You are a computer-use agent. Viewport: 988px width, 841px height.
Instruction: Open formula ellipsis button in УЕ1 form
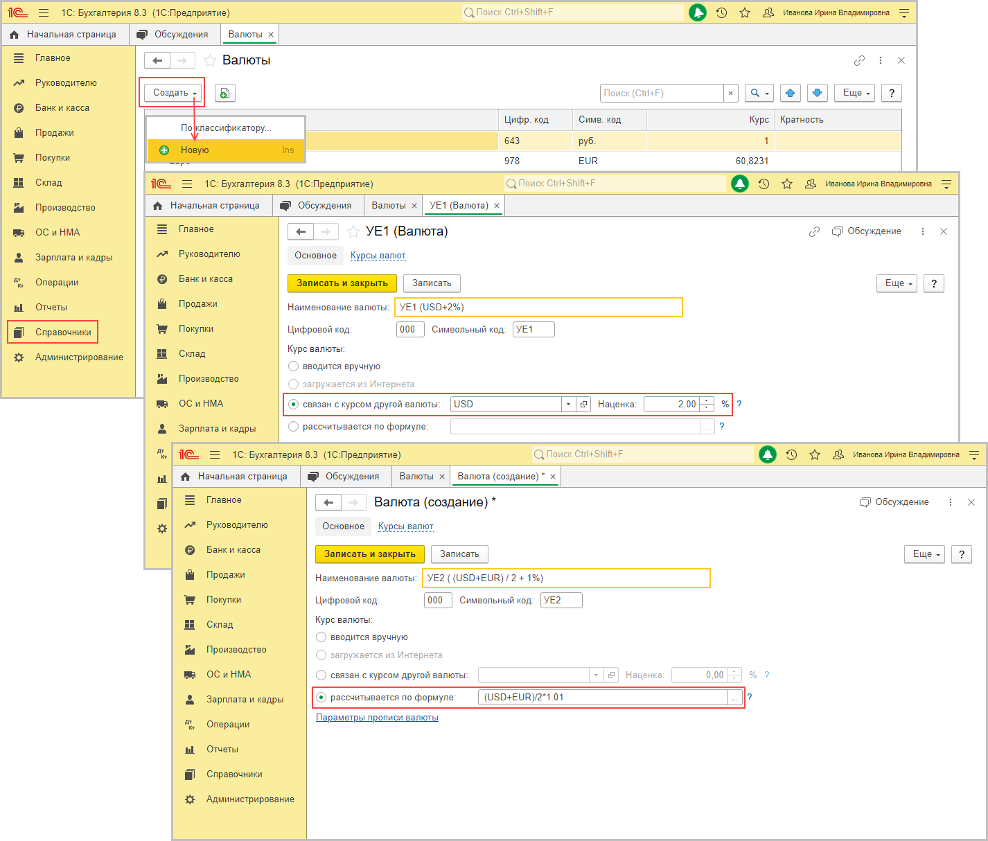707,427
